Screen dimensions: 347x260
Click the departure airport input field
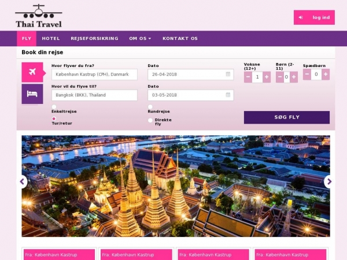coord(94,75)
